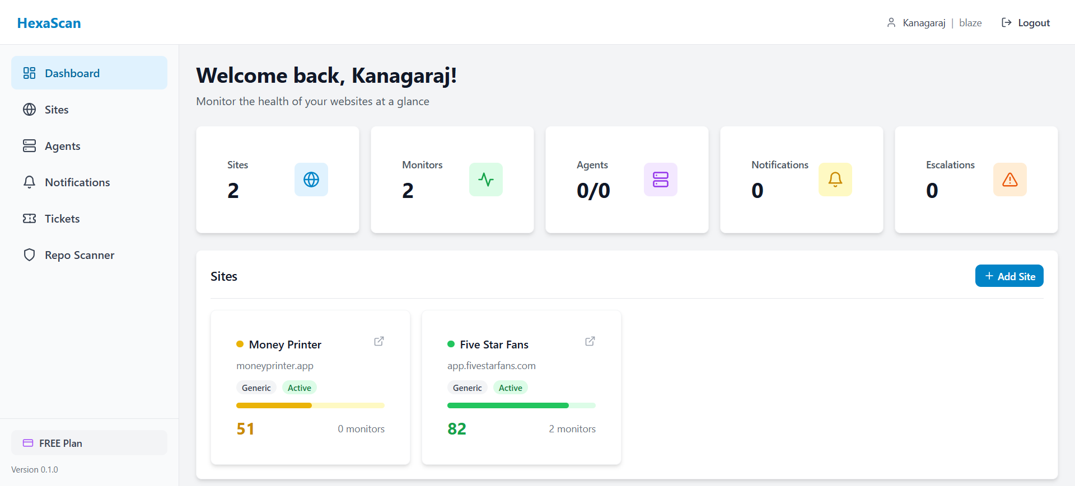Open the Repo Scanner section
The width and height of the screenshot is (1075, 486).
click(79, 255)
